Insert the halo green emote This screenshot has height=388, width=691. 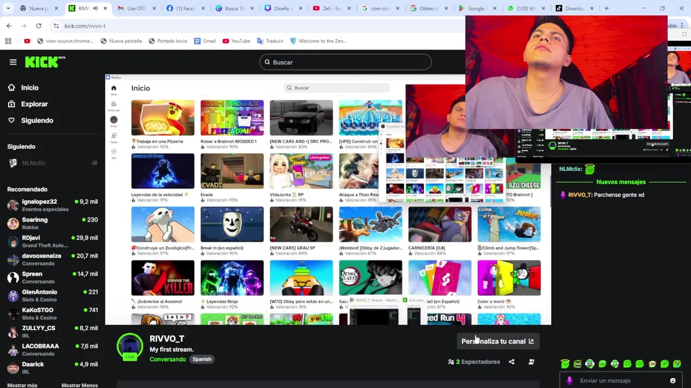point(565,364)
